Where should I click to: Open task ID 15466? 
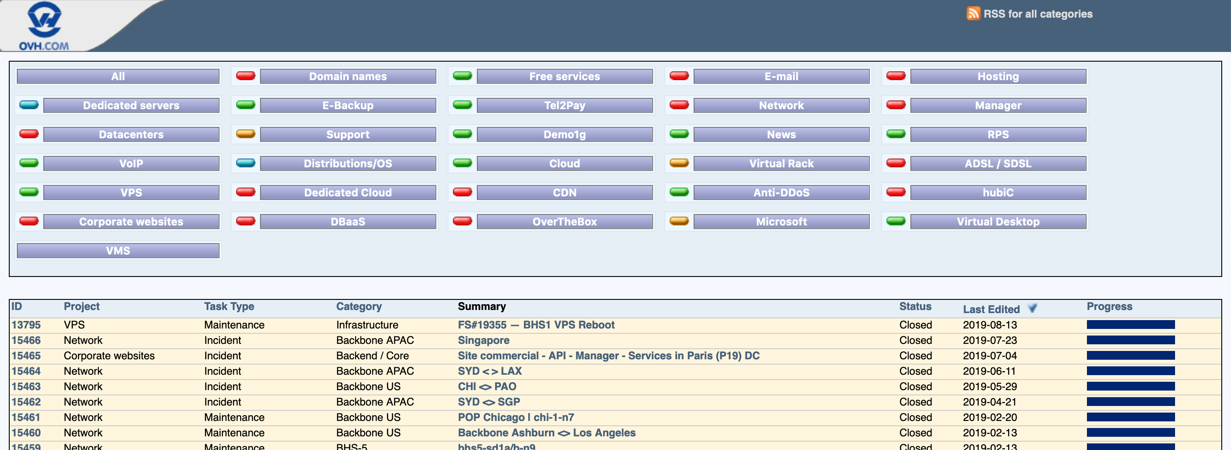[x=26, y=340]
